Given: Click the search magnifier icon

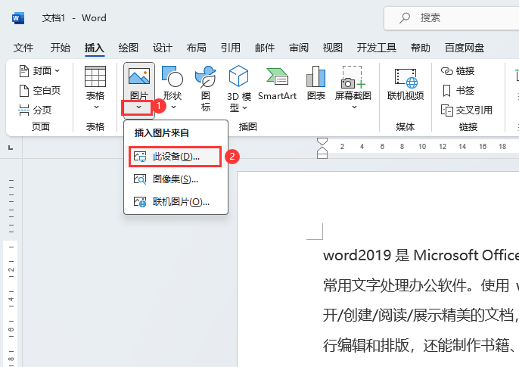Looking at the screenshot, I should tap(405, 18).
